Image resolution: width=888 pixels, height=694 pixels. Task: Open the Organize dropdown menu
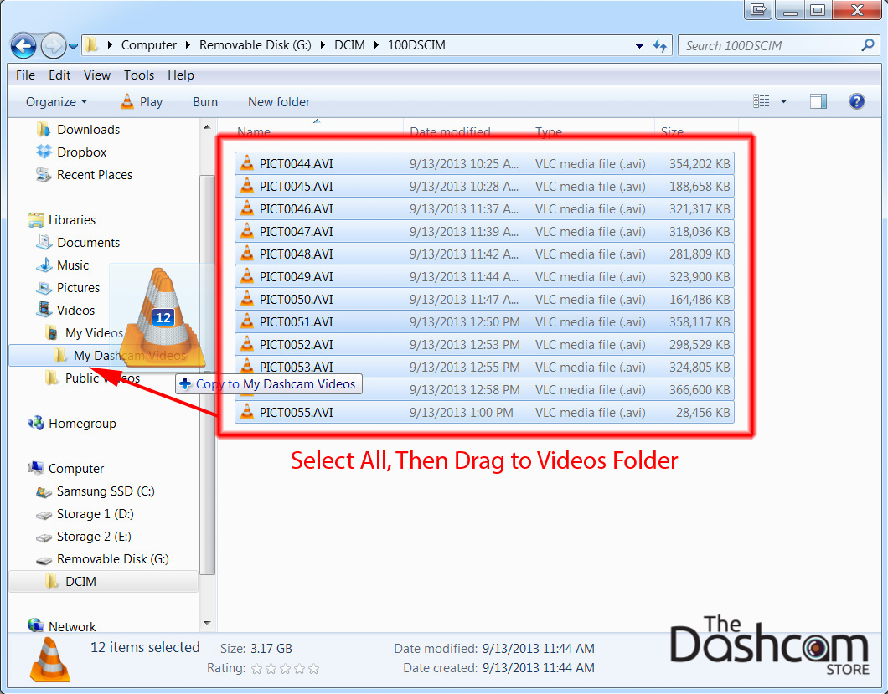coord(56,102)
